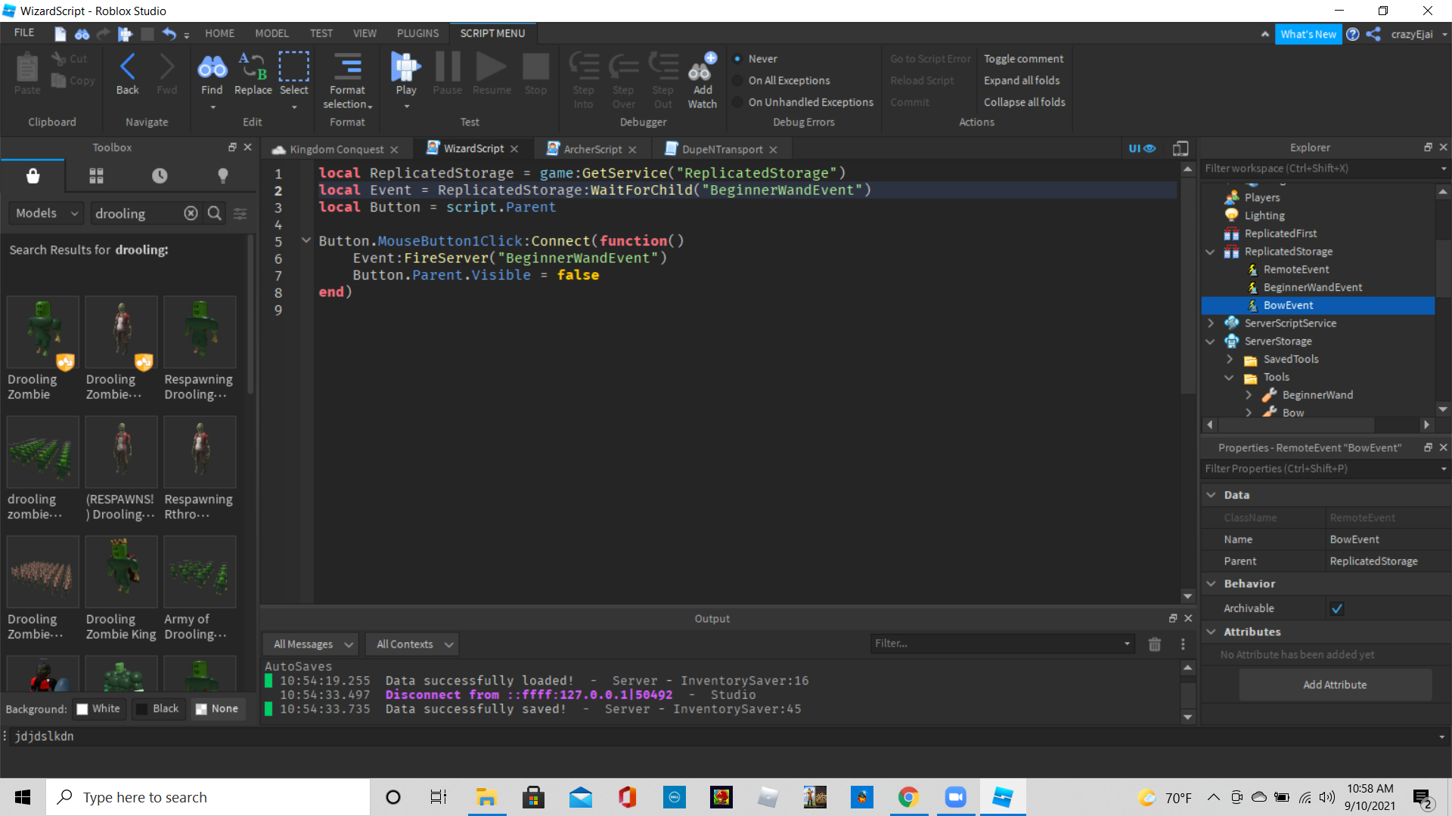The image size is (1452, 816).
Task: Open the Toolbox Marketplace bag tab
Action: click(33, 176)
